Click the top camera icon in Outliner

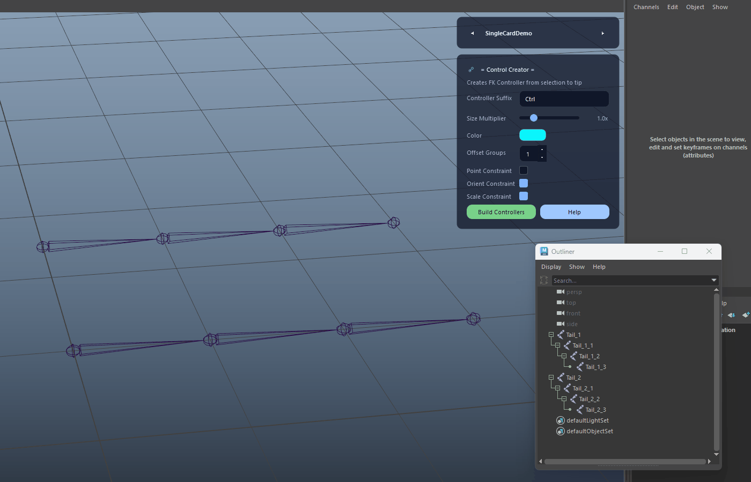coord(561,303)
